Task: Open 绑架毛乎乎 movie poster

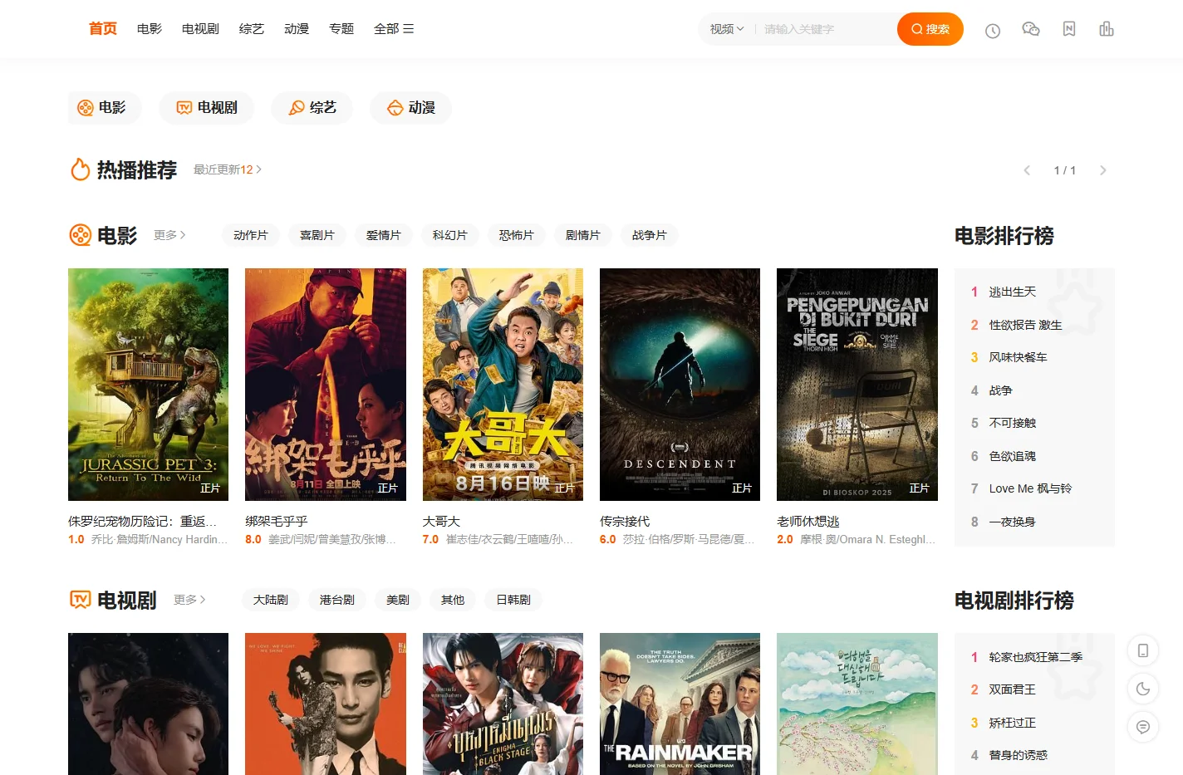Action: coord(326,385)
